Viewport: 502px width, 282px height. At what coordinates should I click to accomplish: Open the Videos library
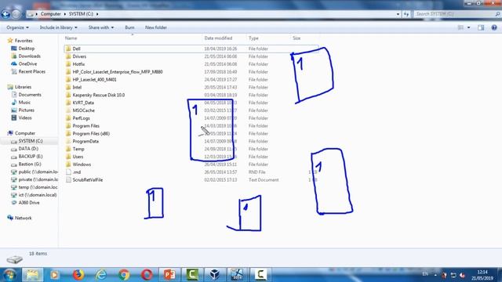(21, 117)
